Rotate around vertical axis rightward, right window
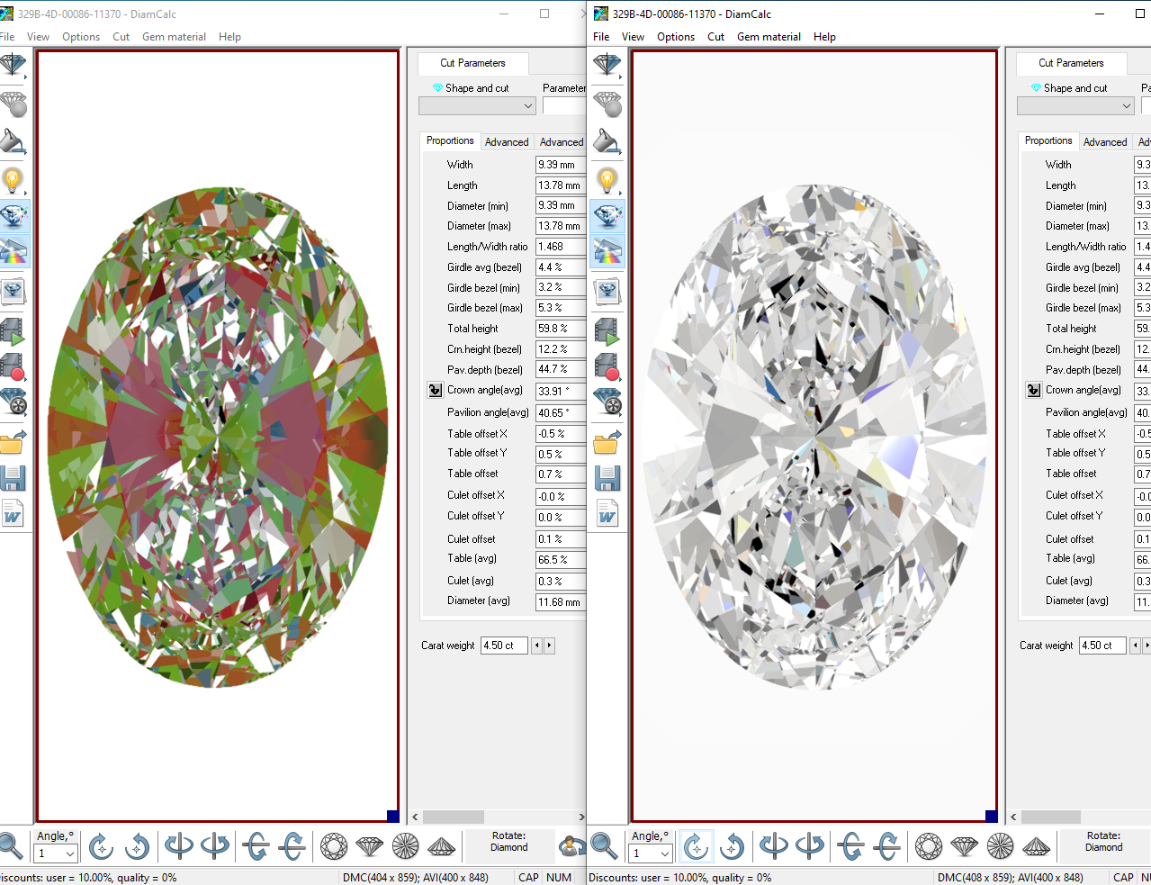 tap(809, 846)
